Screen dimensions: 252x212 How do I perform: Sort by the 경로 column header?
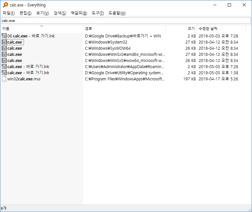124,29
